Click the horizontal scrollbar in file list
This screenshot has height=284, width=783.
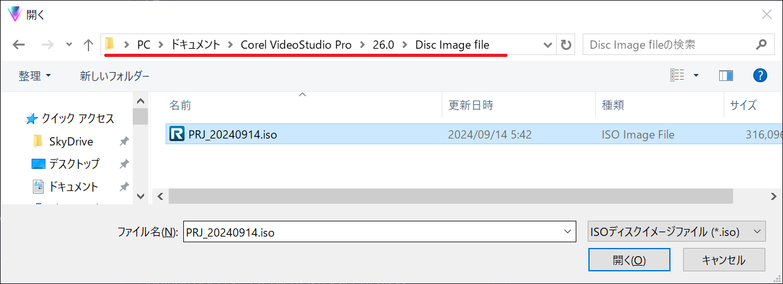point(451,197)
